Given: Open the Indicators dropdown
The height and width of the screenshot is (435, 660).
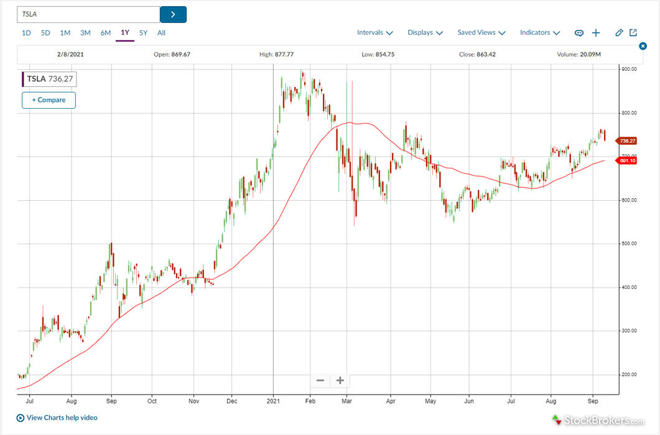Looking at the screenshot, I should (539, 33).
